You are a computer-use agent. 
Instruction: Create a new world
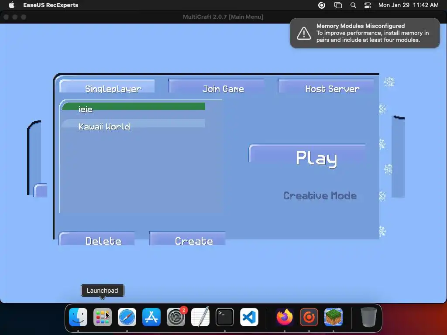pyautogui.click(x=187, y=239)
